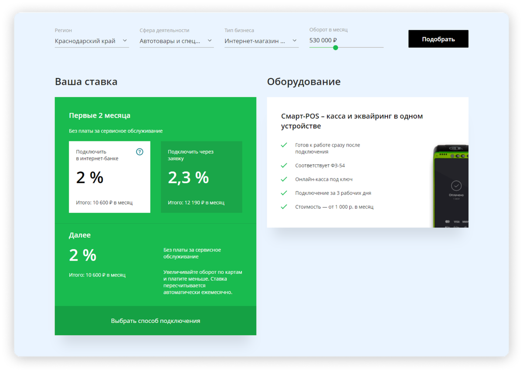523x372 pixels.
Task: Click the checkmark next to 'Подключение за 3 рабочих дня'
Action: pos(284,193)
